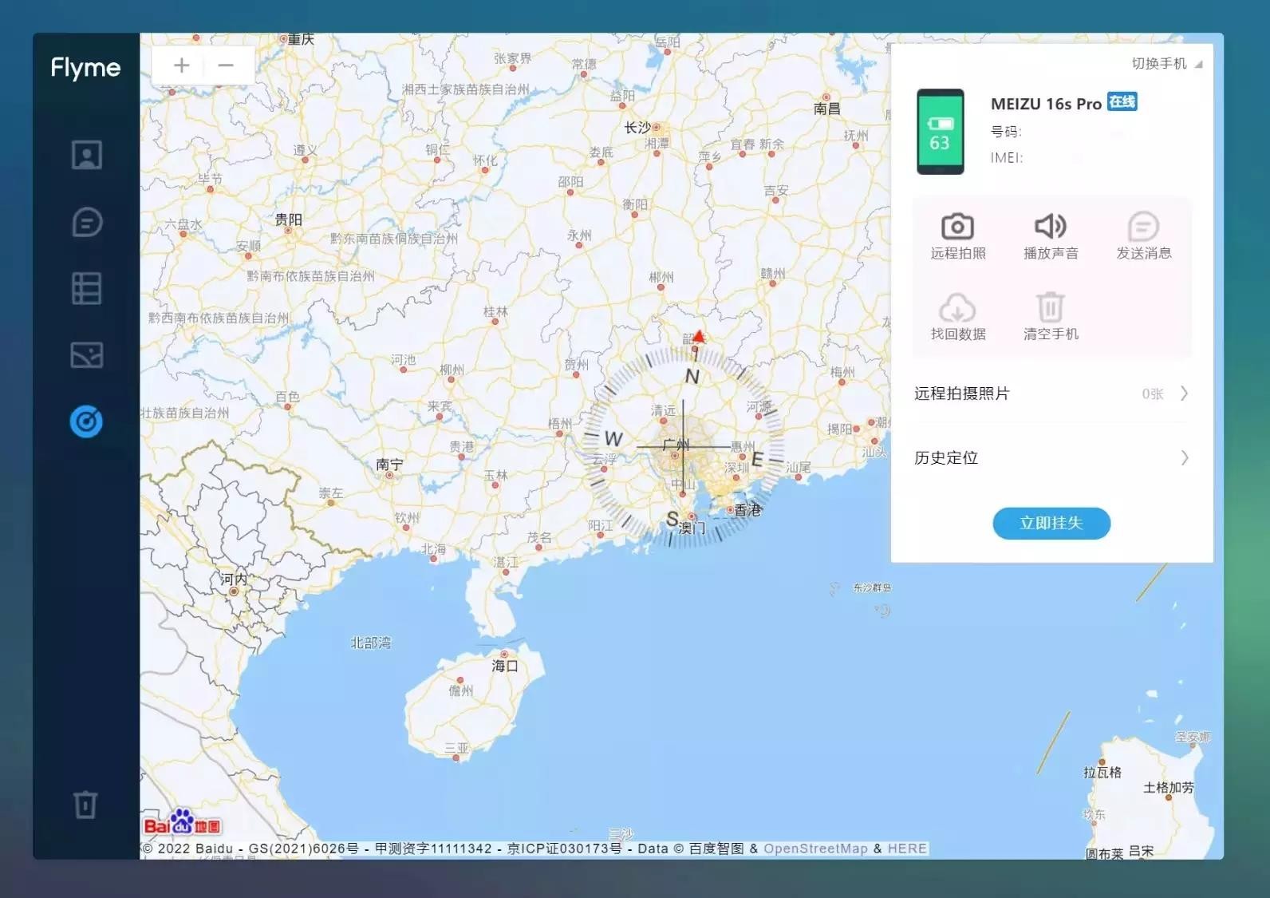Open the Messages icon in sidebar

tap(86, 222)
